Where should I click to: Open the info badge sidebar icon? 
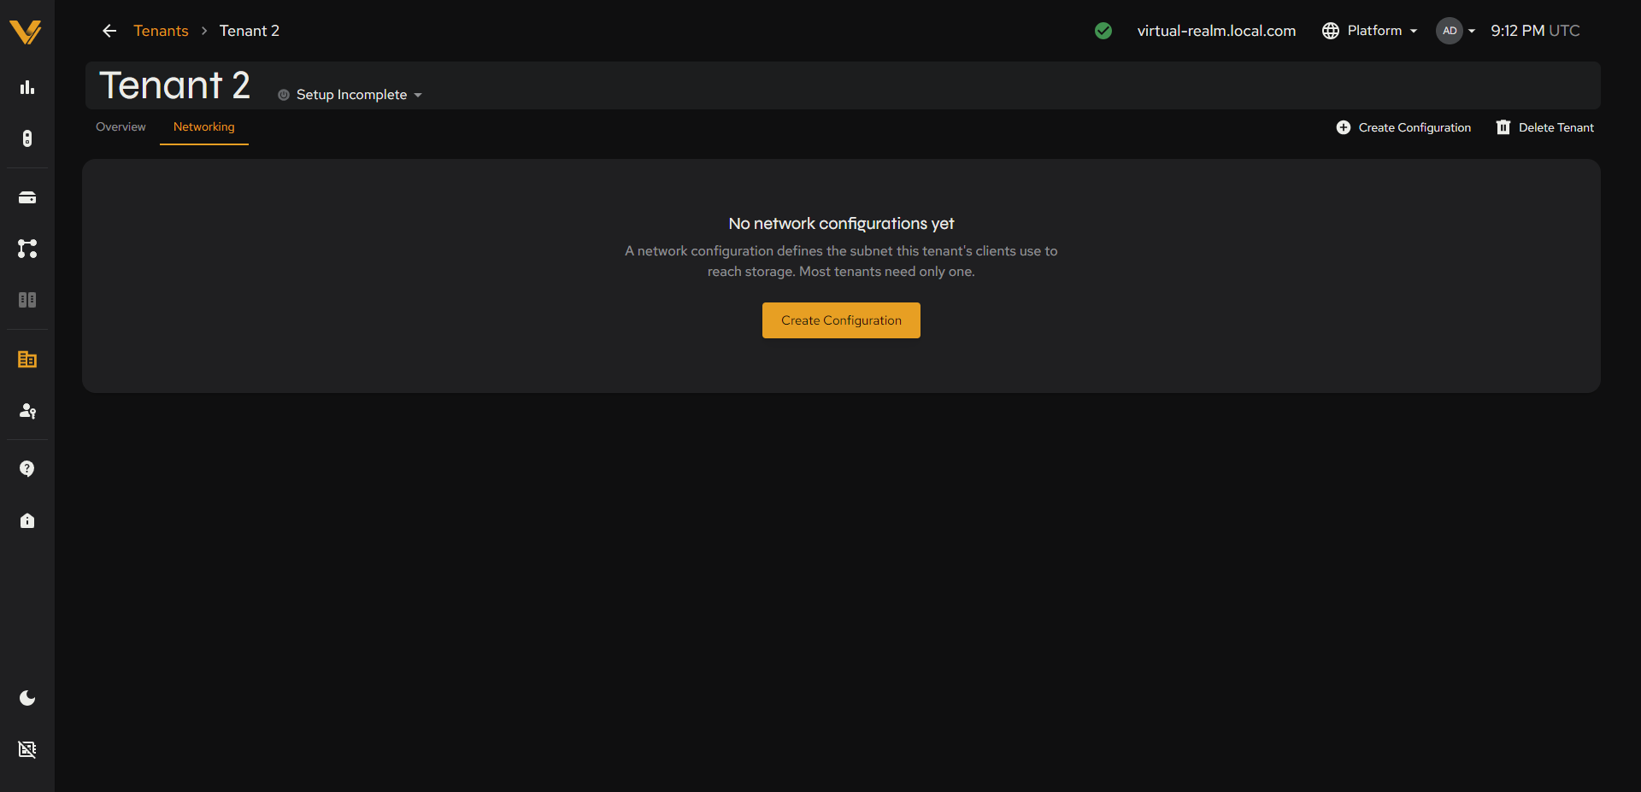pos(27,520)
